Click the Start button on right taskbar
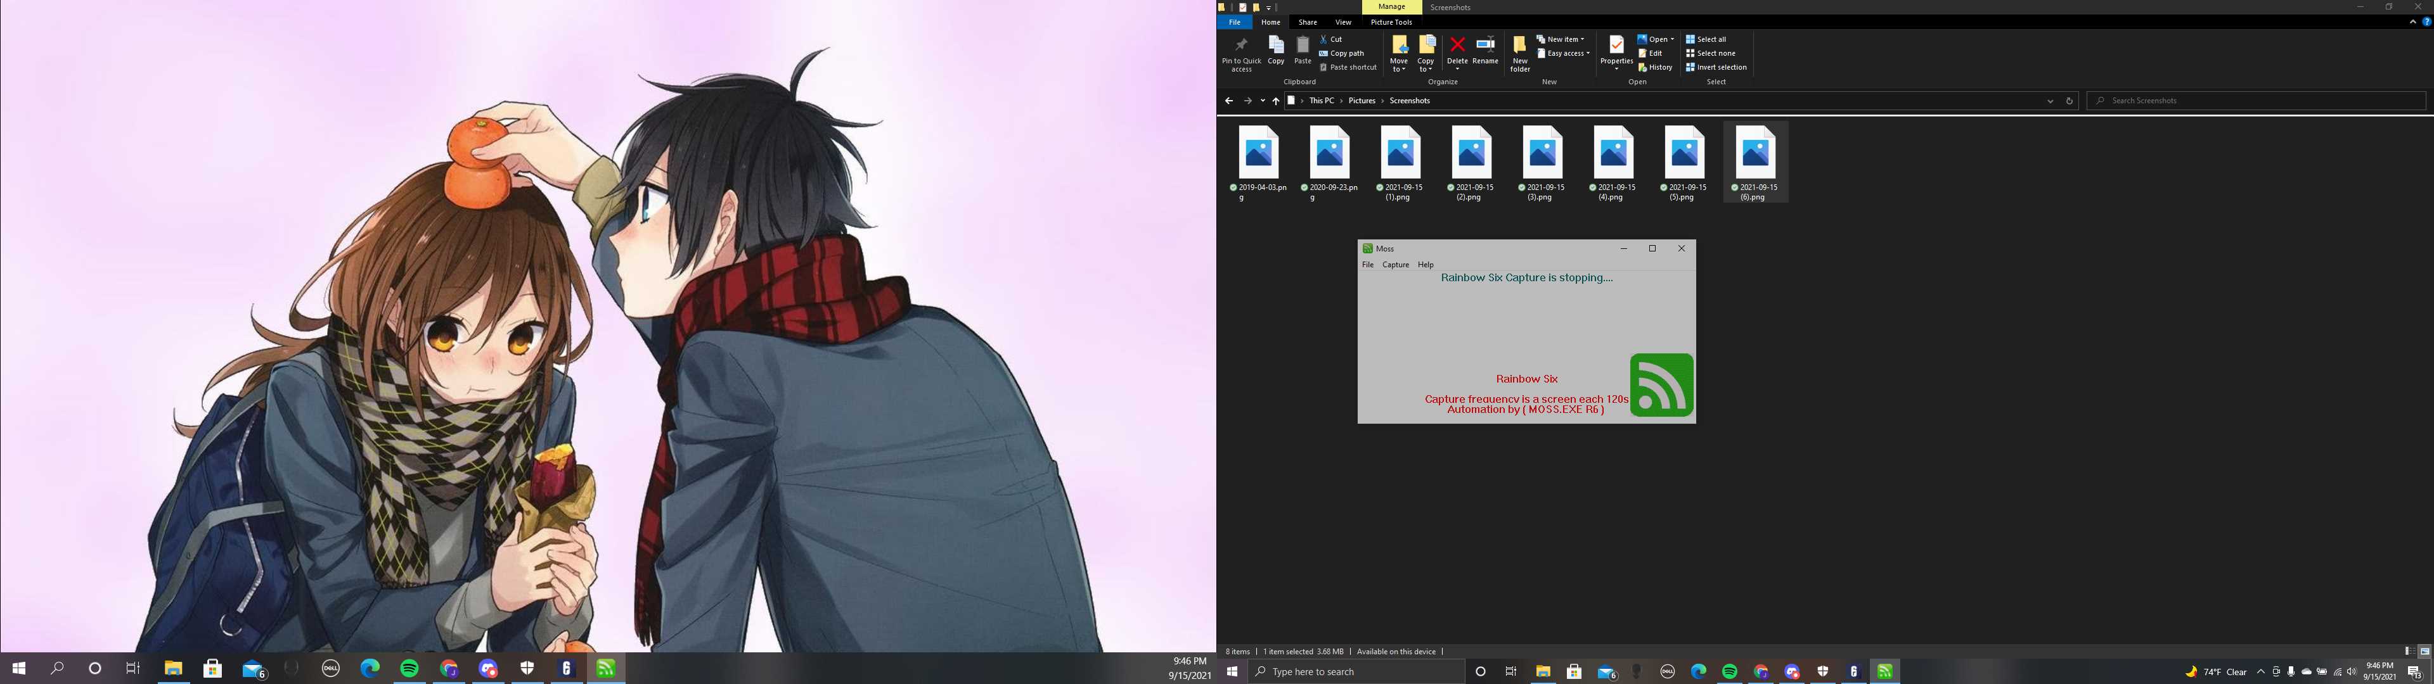This screenshot has height=684, width=2434. click(1231, 672)
